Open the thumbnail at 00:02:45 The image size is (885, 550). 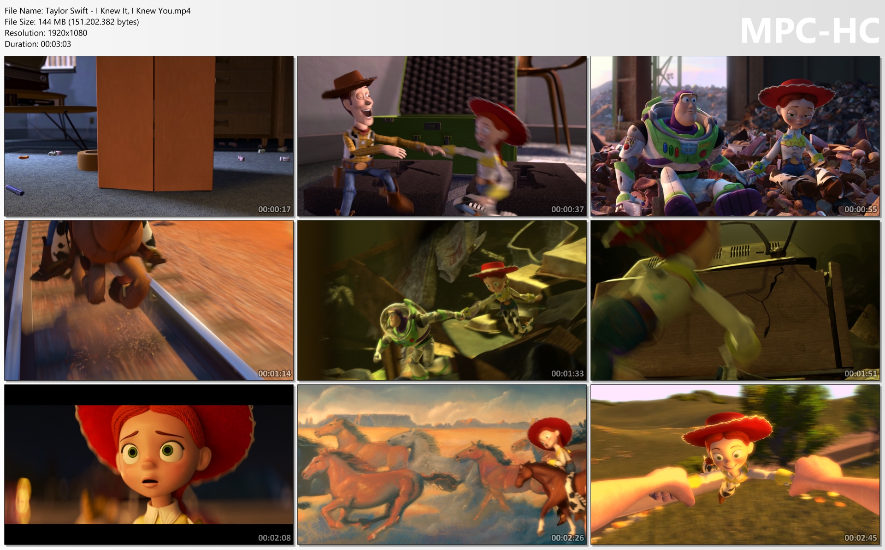(735, 465)
